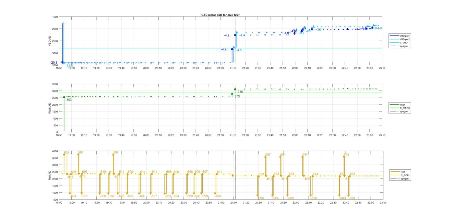
Task: Click the '-589' roll data label
Action: [x=352, y=198]
